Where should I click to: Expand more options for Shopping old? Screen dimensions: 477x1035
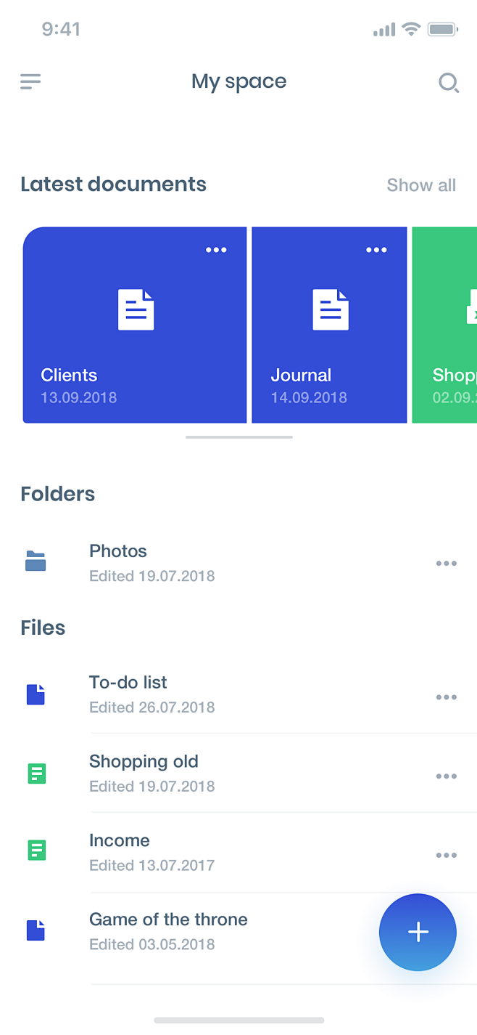pyautogui.click(x=446, y=776)
